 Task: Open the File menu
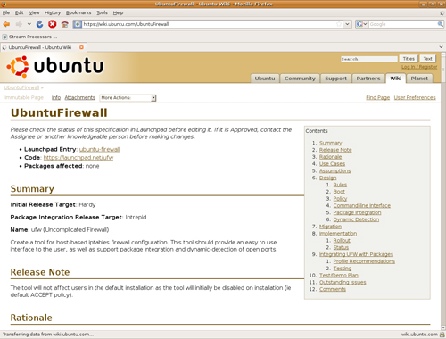pos(6,12)
